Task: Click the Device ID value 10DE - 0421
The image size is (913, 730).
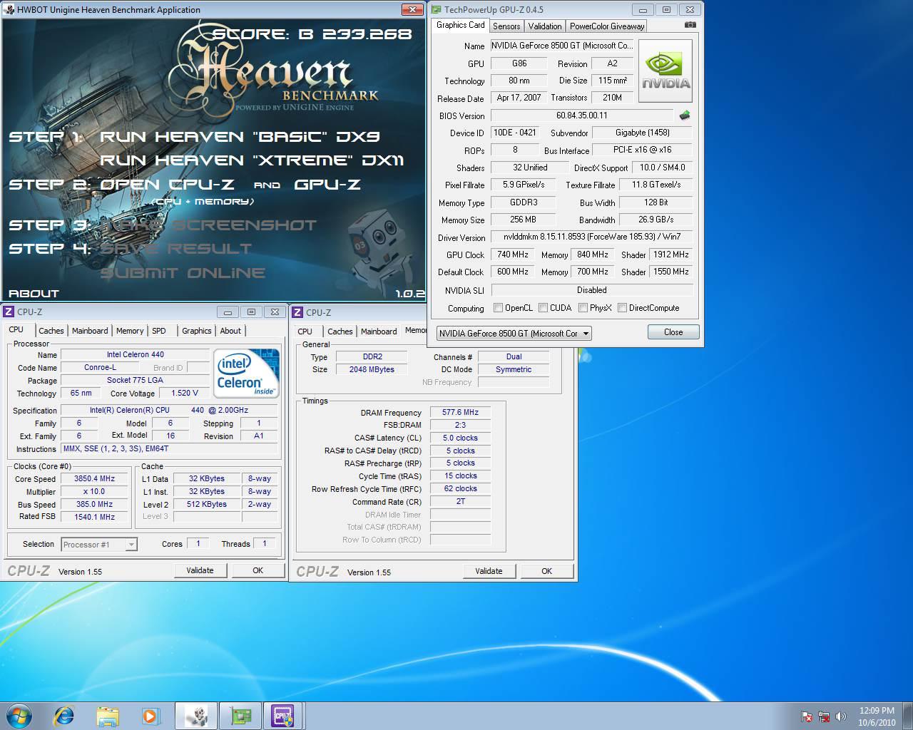Action: (514, 133)
